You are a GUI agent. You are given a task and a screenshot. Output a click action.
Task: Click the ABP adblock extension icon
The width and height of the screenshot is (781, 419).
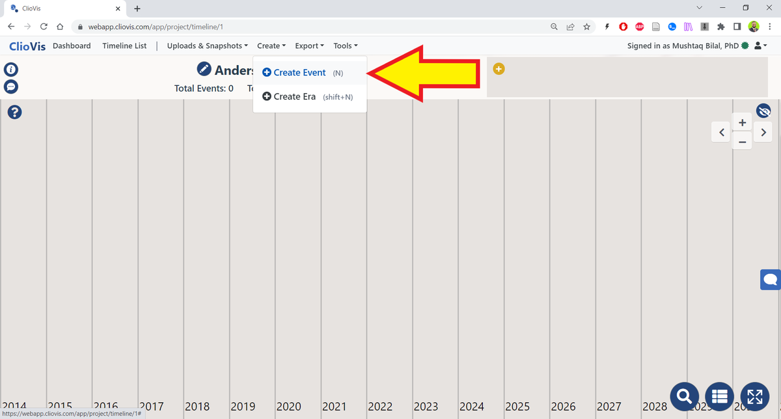coord(640,27)
